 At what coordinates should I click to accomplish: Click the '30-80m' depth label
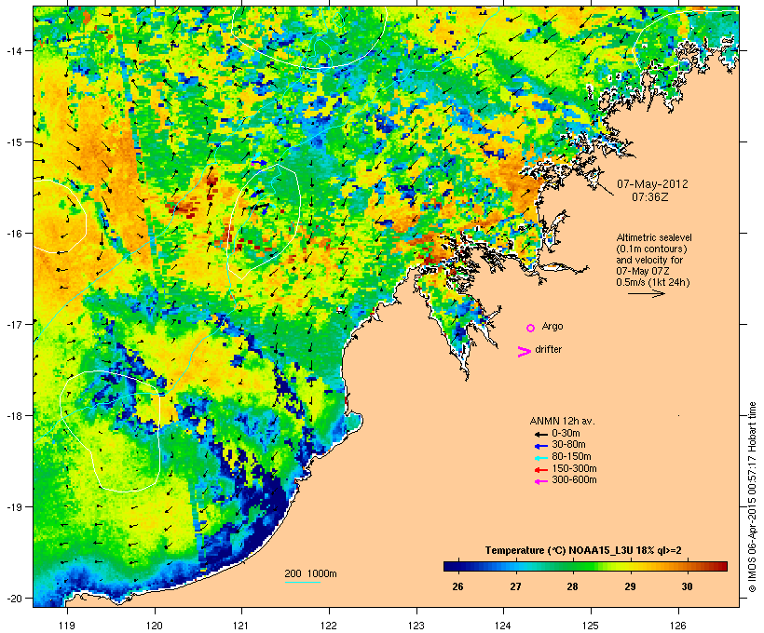pos(568,445)
